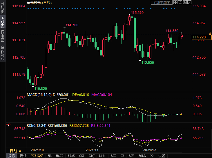
Task: Expand the 日线 period selector
Action: click(x=15, y=151)
